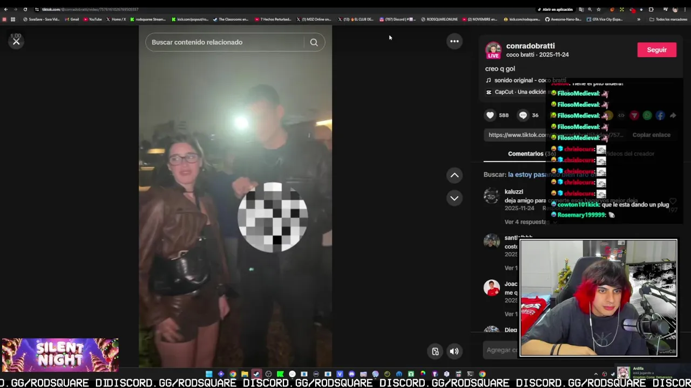
Task: Open the YouTube bookmark
Action: tap(93, 19)
